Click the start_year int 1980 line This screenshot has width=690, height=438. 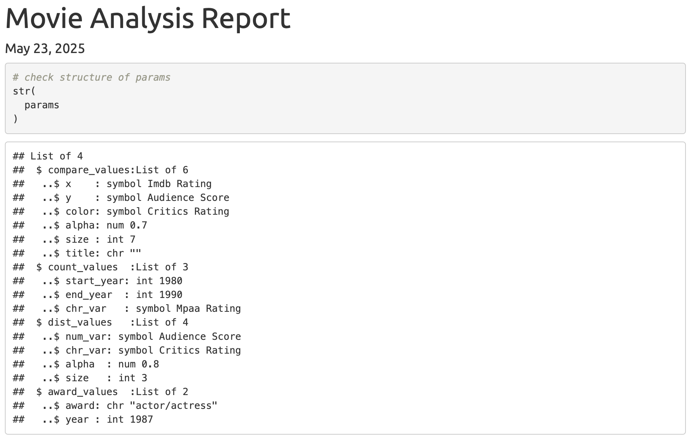98,281
